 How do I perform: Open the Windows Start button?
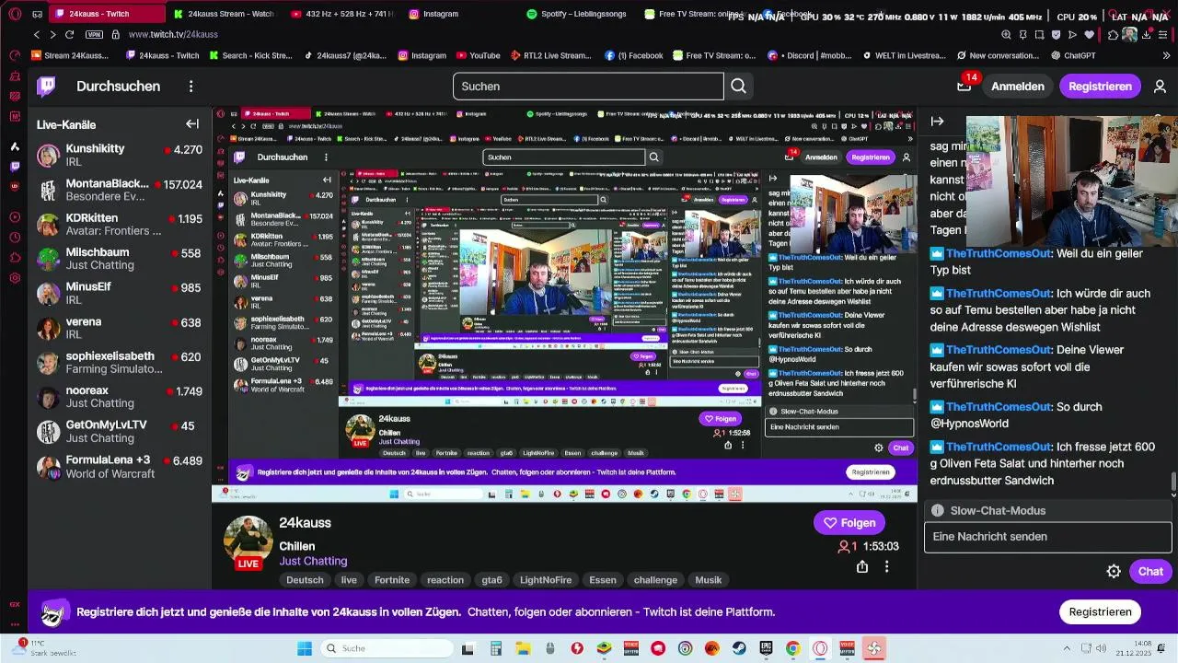(305, 648)
